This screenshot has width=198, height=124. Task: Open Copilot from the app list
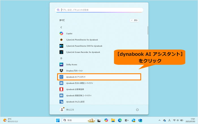tap(99, 33)
